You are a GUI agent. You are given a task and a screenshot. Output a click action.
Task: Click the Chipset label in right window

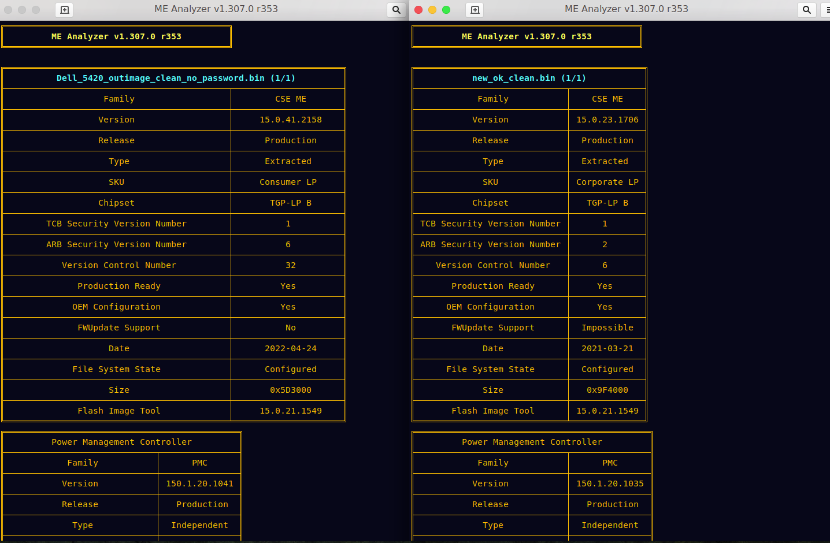[x=491, y=203]
